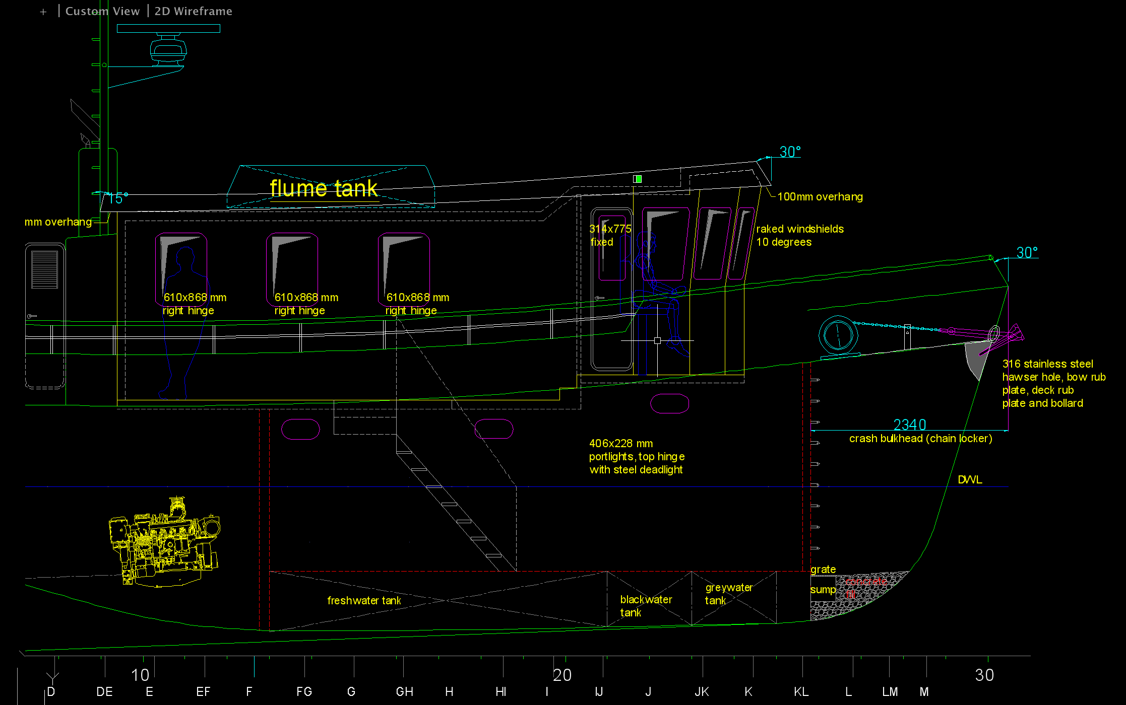Screen dimensions: 1126x705
Task: Open the 2D Wireframe visual style menu
Action: [193, 11]
